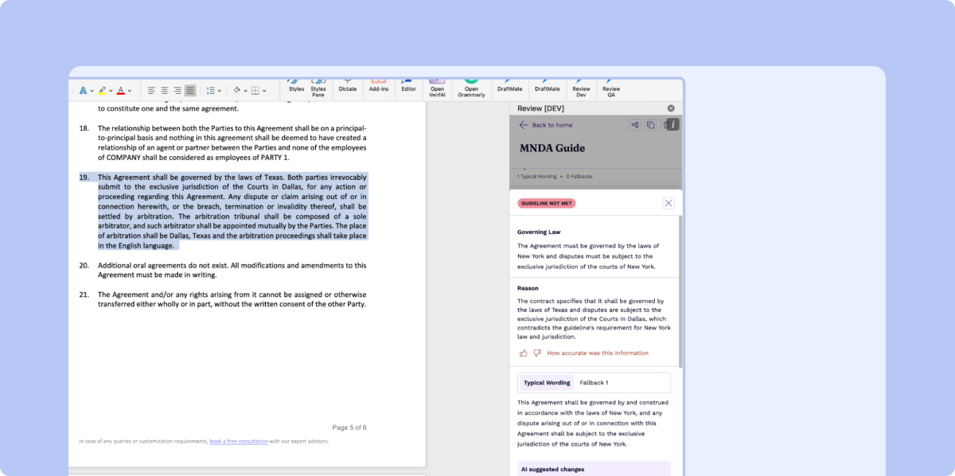Close the Guideline Not Met card

pyautogui.click(x=668, y=203)
